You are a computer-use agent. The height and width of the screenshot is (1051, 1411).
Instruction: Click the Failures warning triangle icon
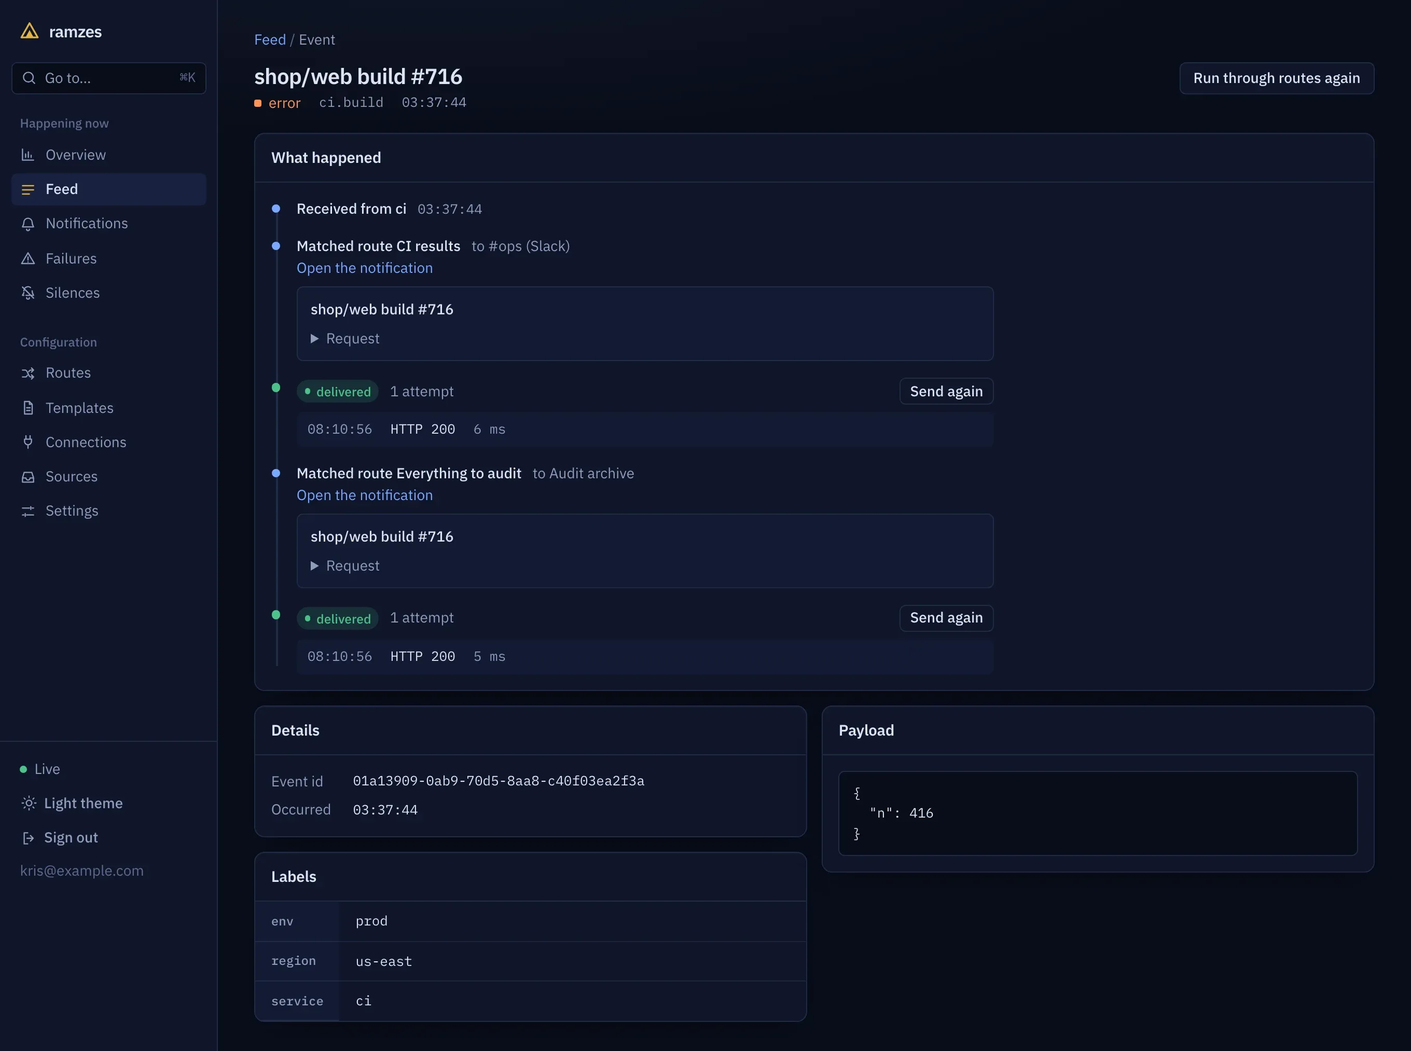point(27,258)
